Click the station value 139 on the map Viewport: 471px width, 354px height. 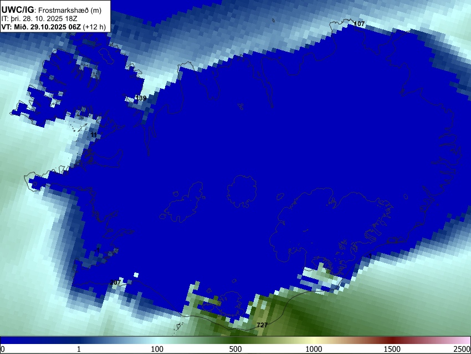click(x=141, y=98)
